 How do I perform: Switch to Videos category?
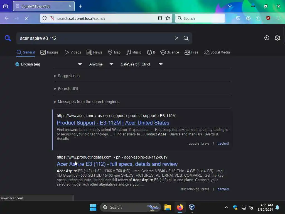tap(73, 52)
